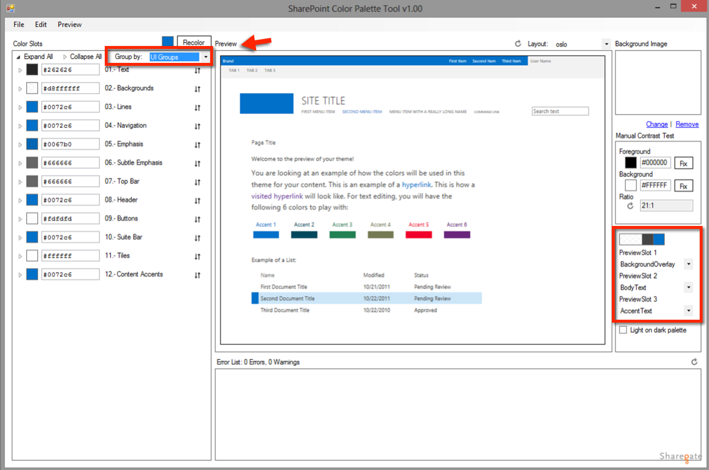Recalculate the contrast Ratio
This screenshot has width=709, height=470.
tap(630, 206)
